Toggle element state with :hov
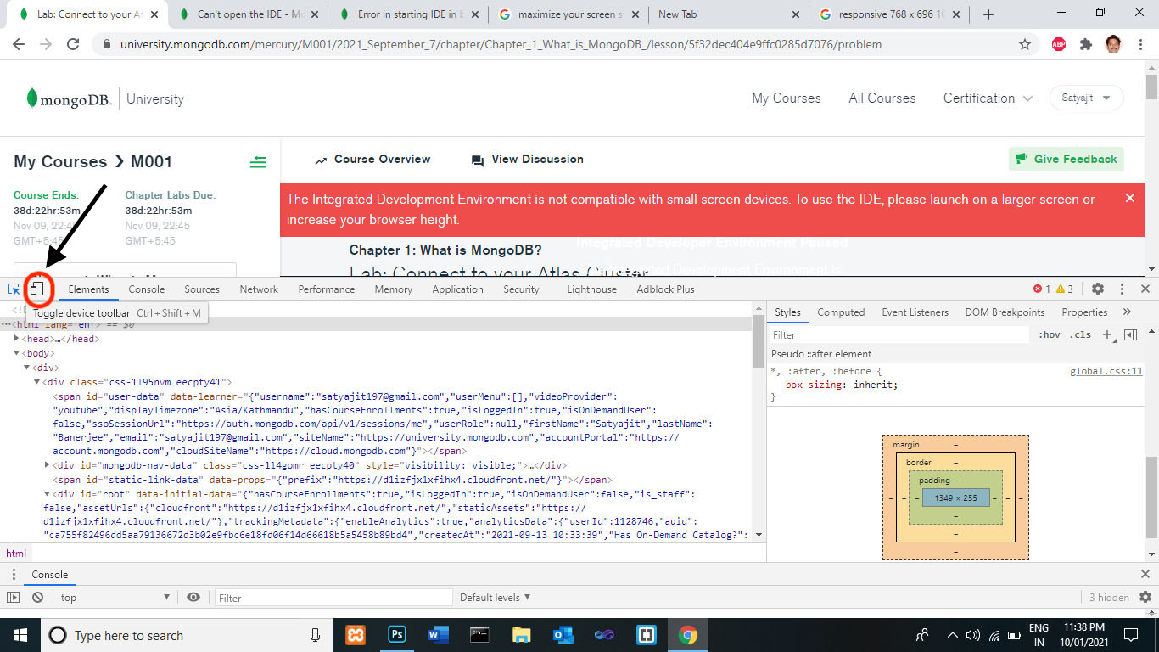This screenshot has height=652, width=1159. (1050, 334)
